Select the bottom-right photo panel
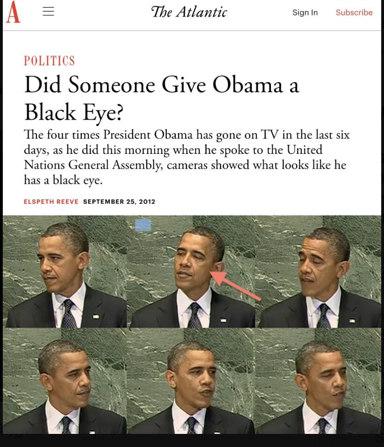Screen dimensions: 384x447 point(318,381)
